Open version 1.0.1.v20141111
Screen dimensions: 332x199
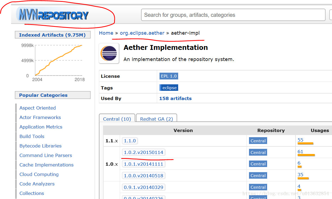(x=144, y=164)
